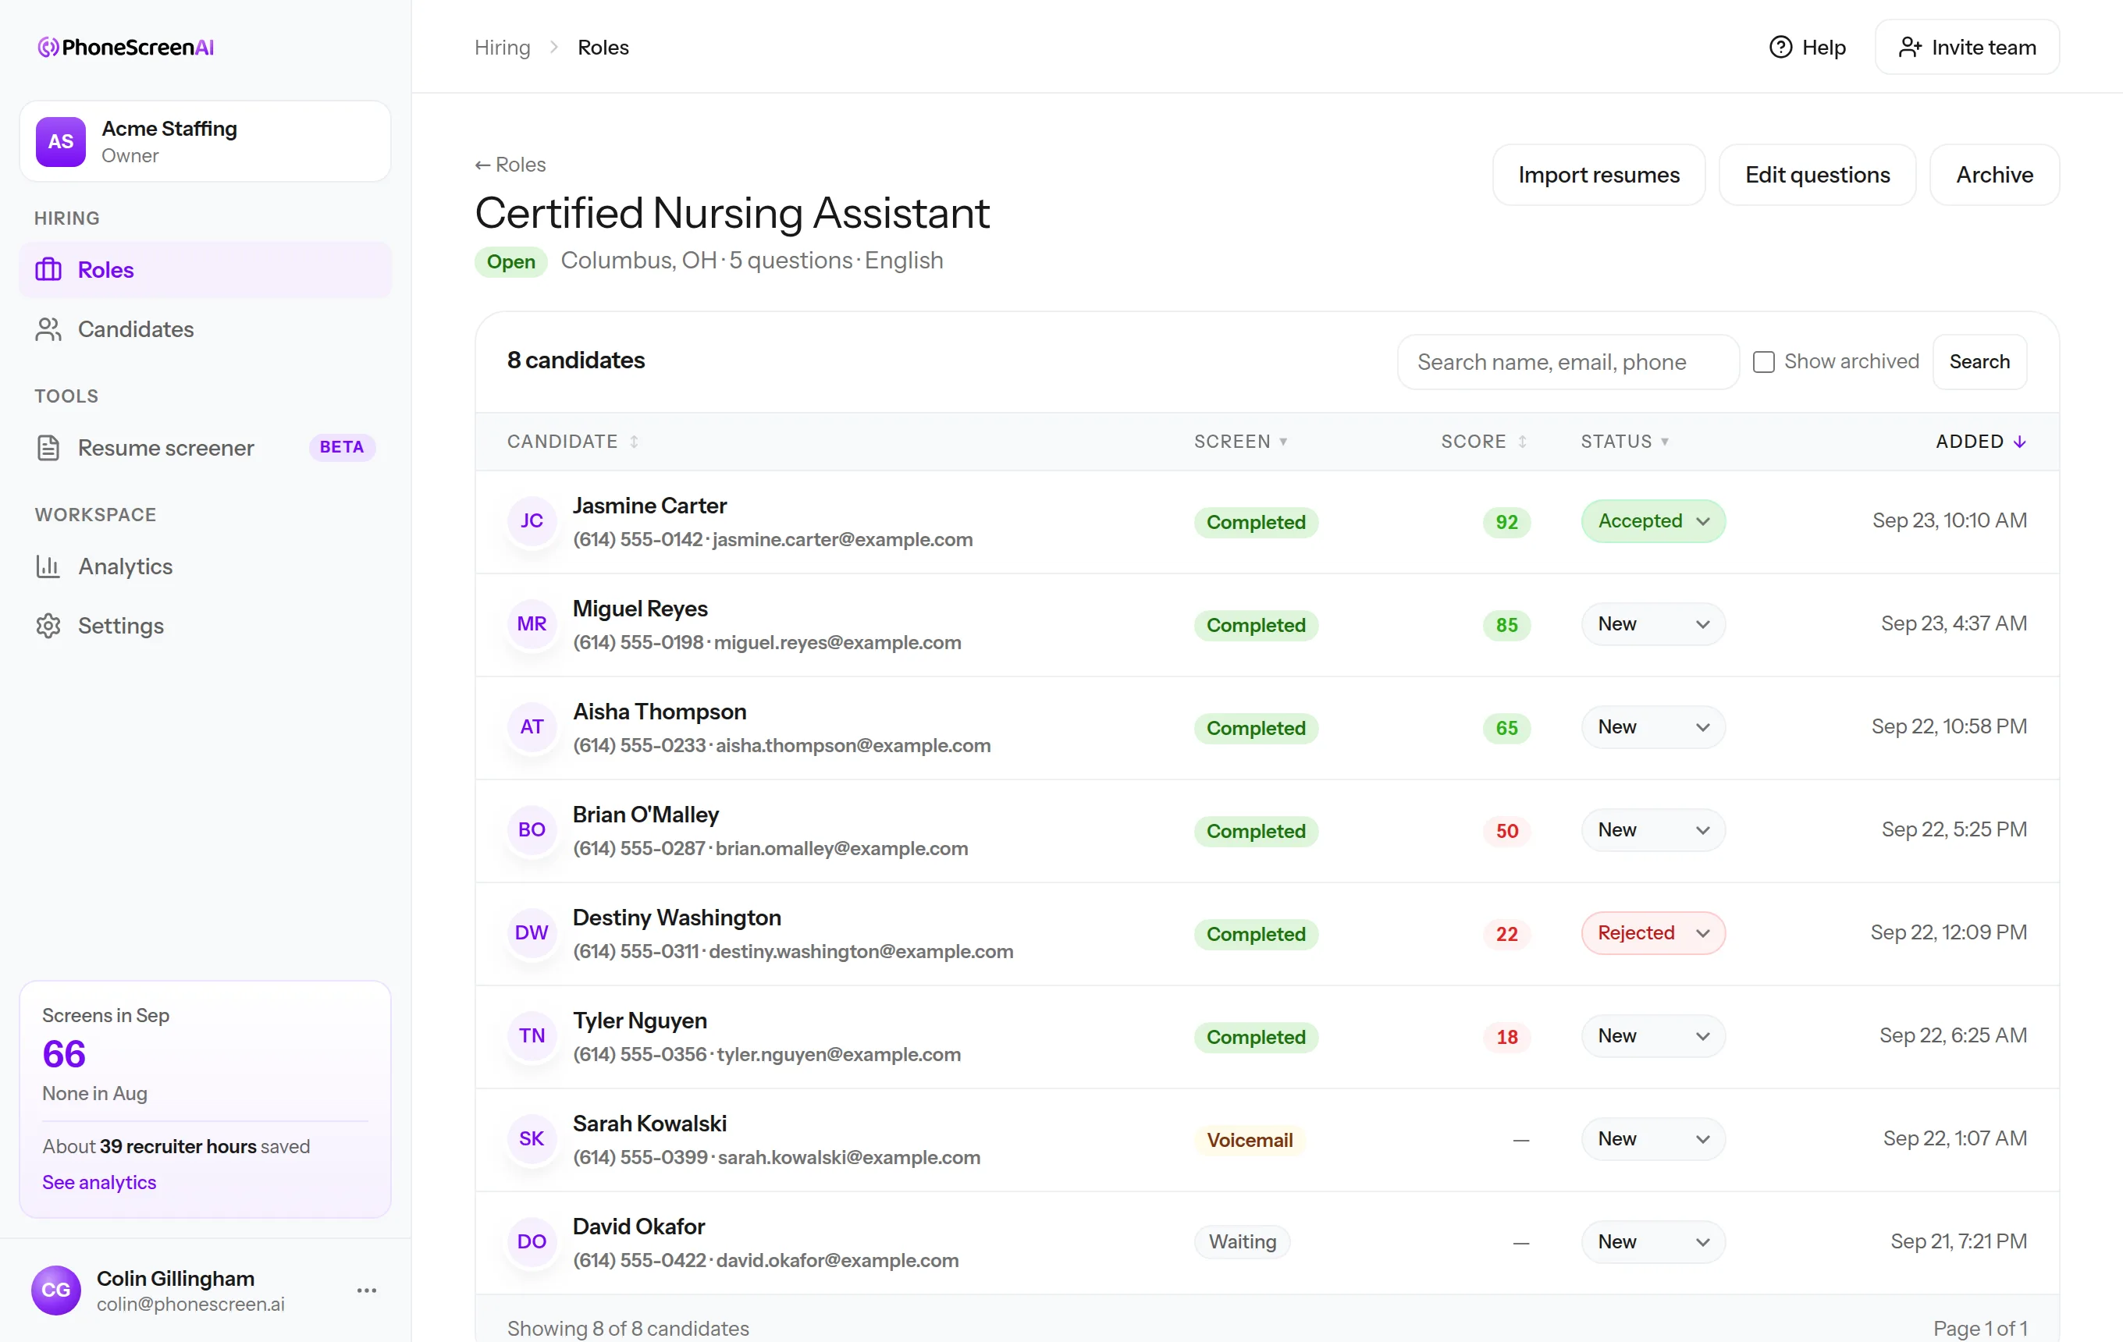Viewport: 2123px width, 1342px height.
Task: Open Jasmine Carter's Accepted status dropdown
Action: coord(1653,520)
